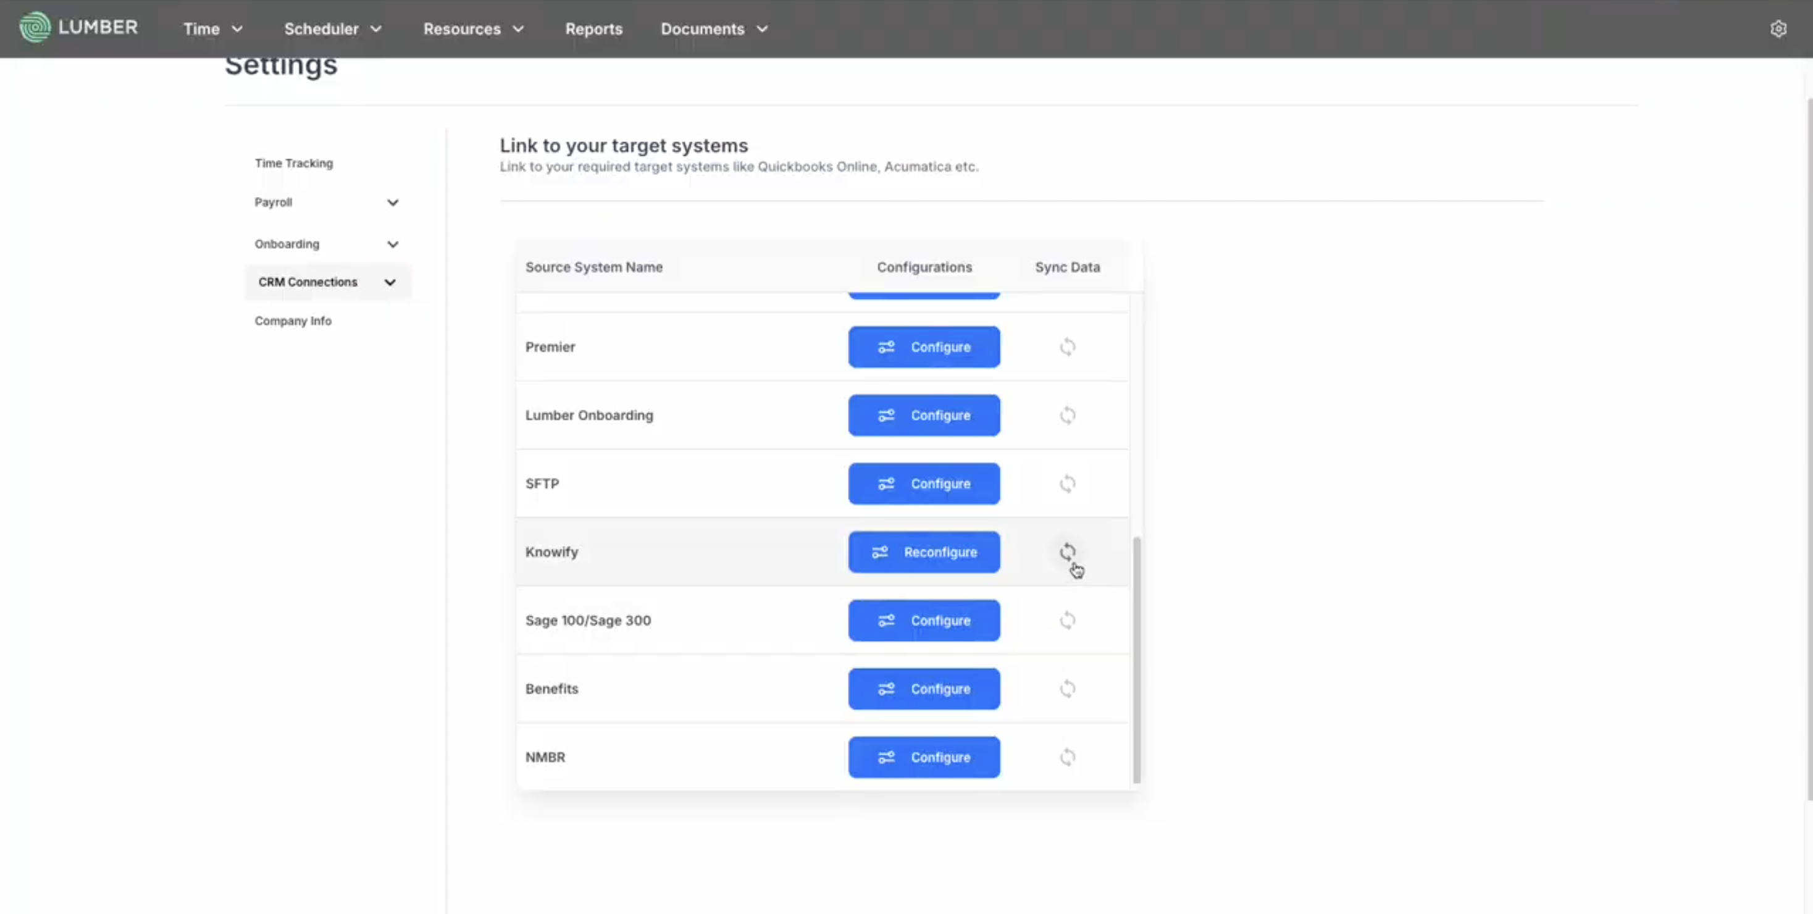Click the sync data icon for Premier
The width and height of the screenshot is (1813, 914).
(x=1067, y=347)
